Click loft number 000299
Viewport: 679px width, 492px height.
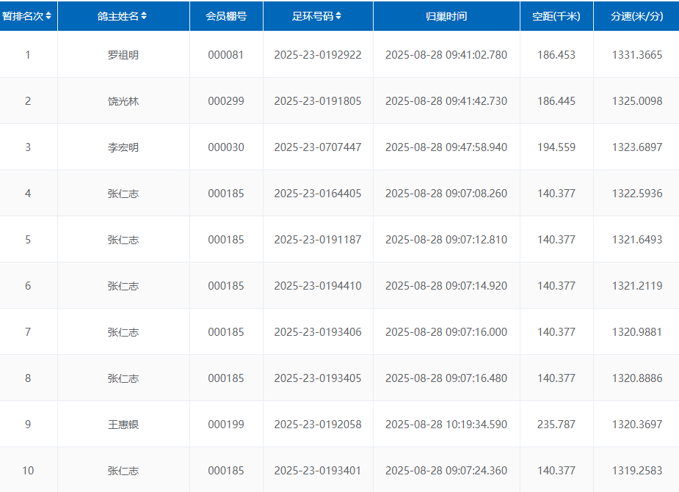tap(226, 101)
